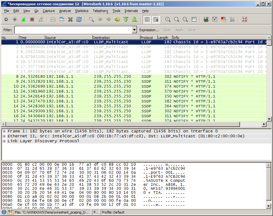Sort packets by Protocol column
The image size is (273, 216).
149,38
